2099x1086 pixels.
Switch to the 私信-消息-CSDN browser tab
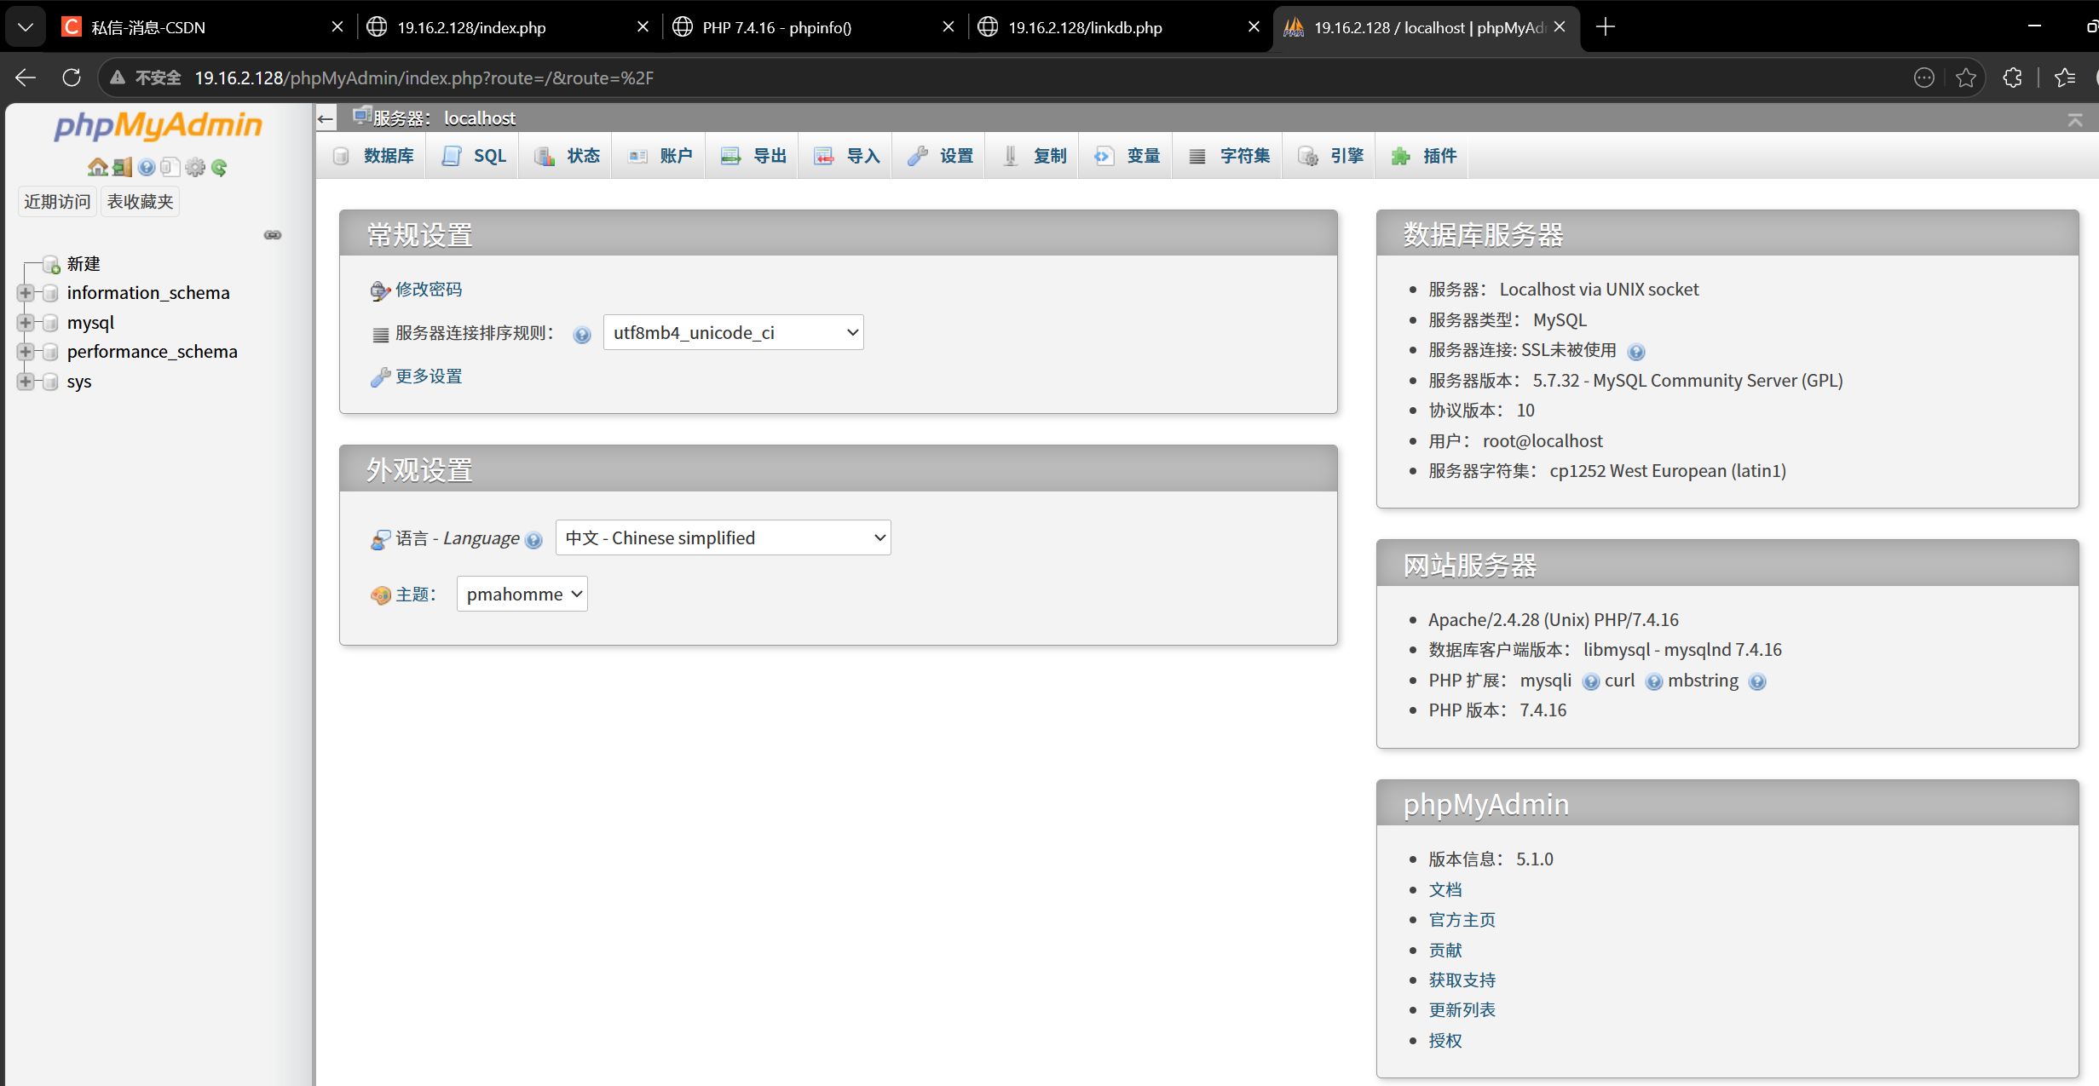point(203,27)
